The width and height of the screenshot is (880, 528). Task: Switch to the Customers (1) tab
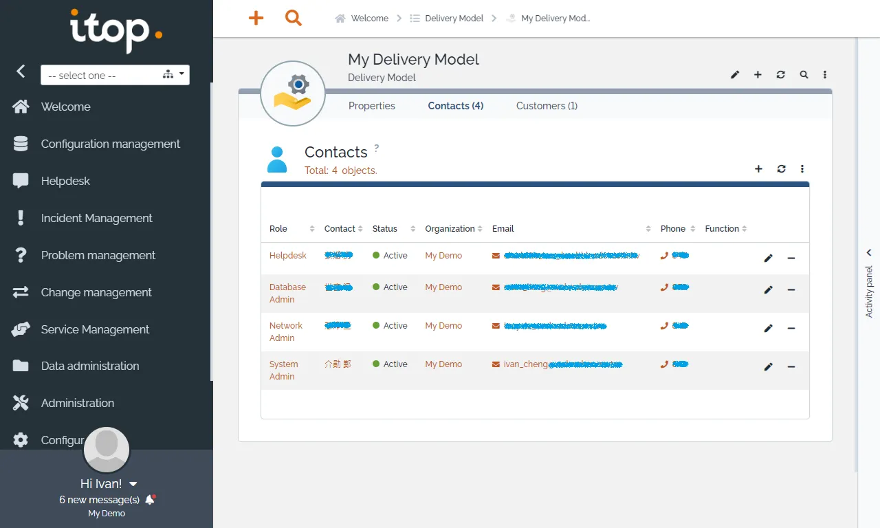[x=547, y=106]
